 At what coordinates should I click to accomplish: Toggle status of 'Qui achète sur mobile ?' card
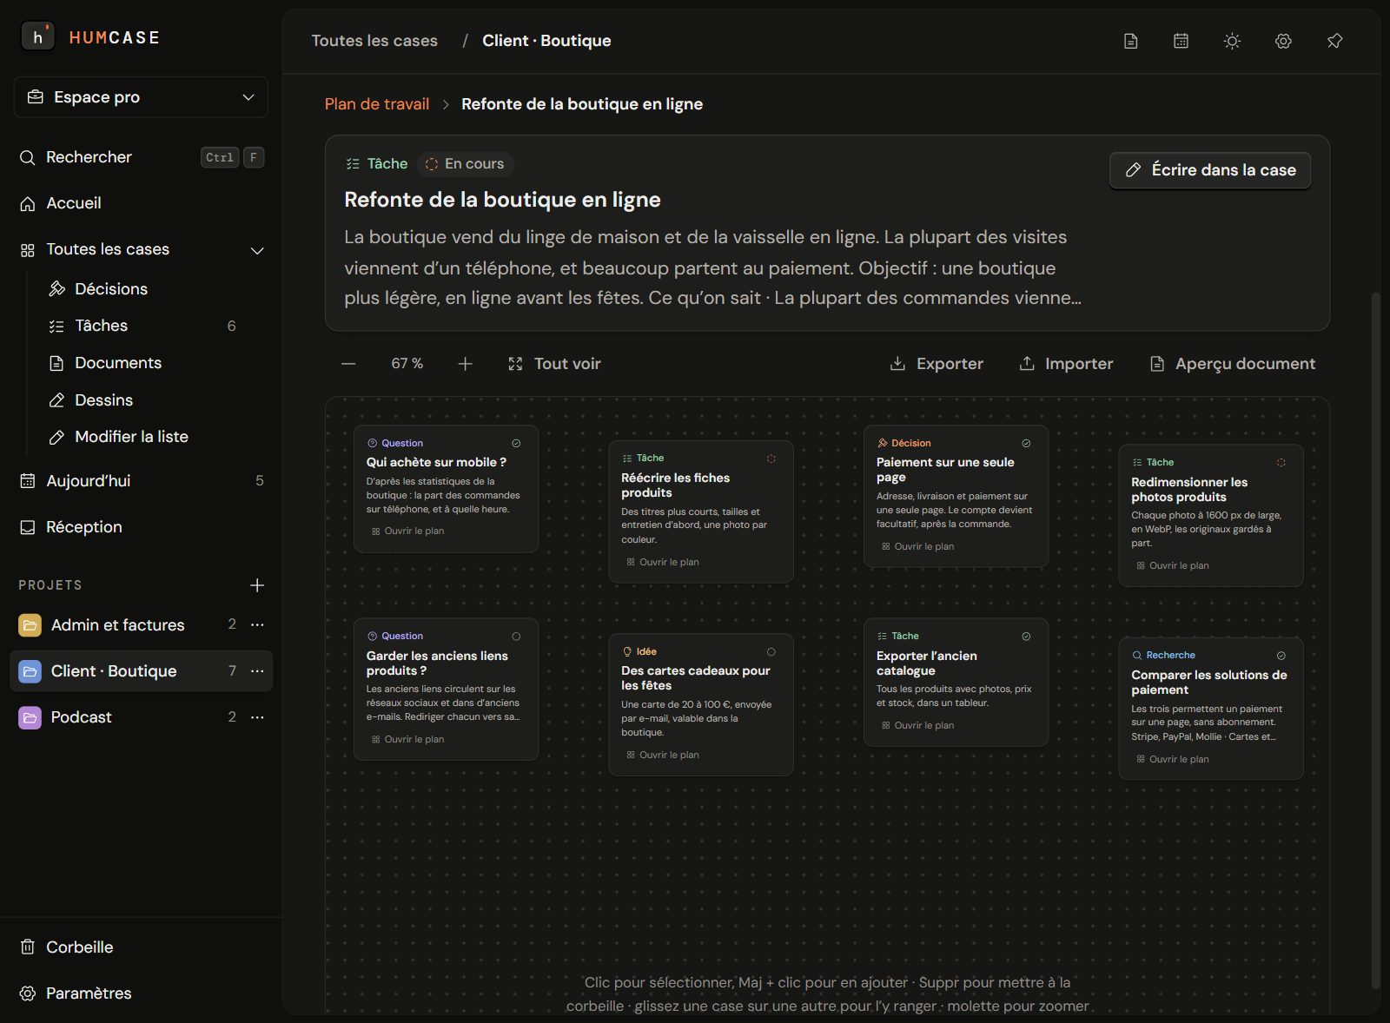(516, 444)
